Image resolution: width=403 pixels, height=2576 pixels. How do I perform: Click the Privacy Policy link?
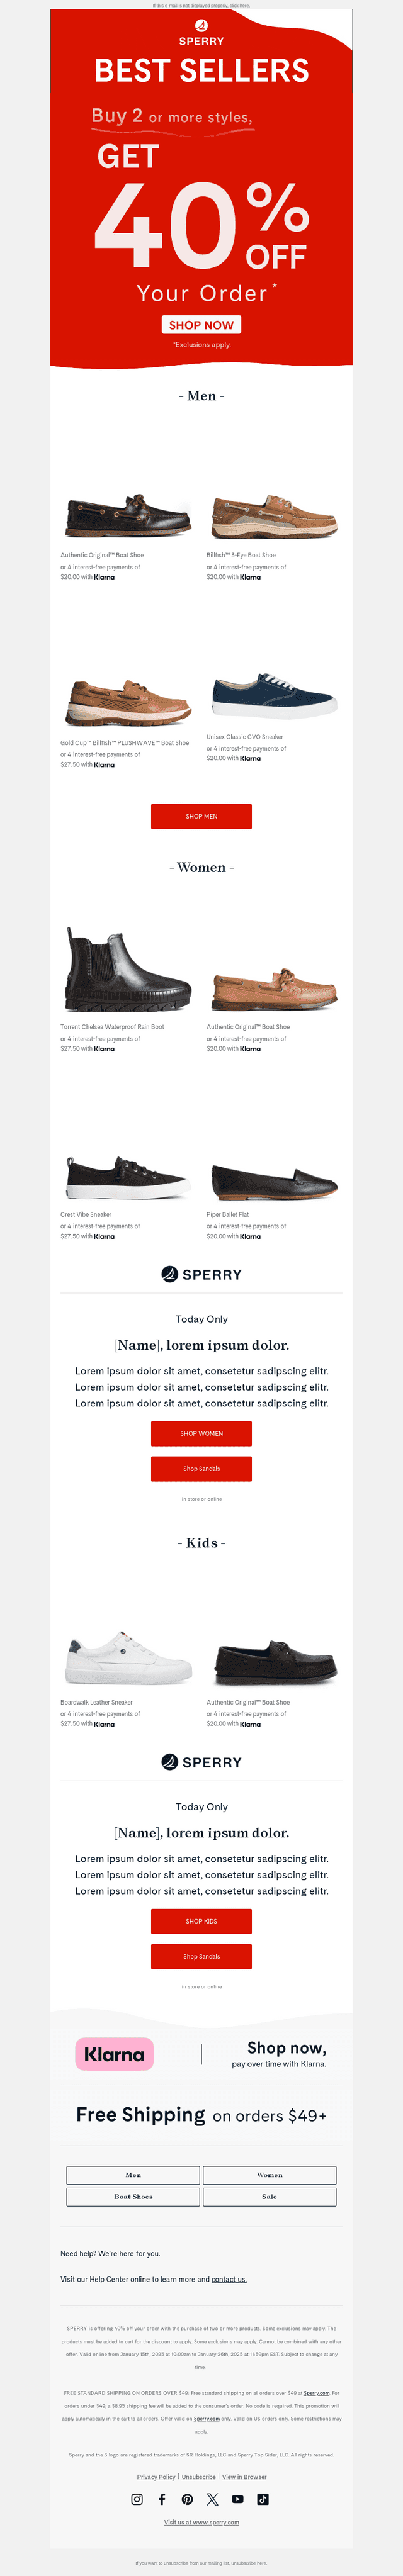(x=156, y=2476)
